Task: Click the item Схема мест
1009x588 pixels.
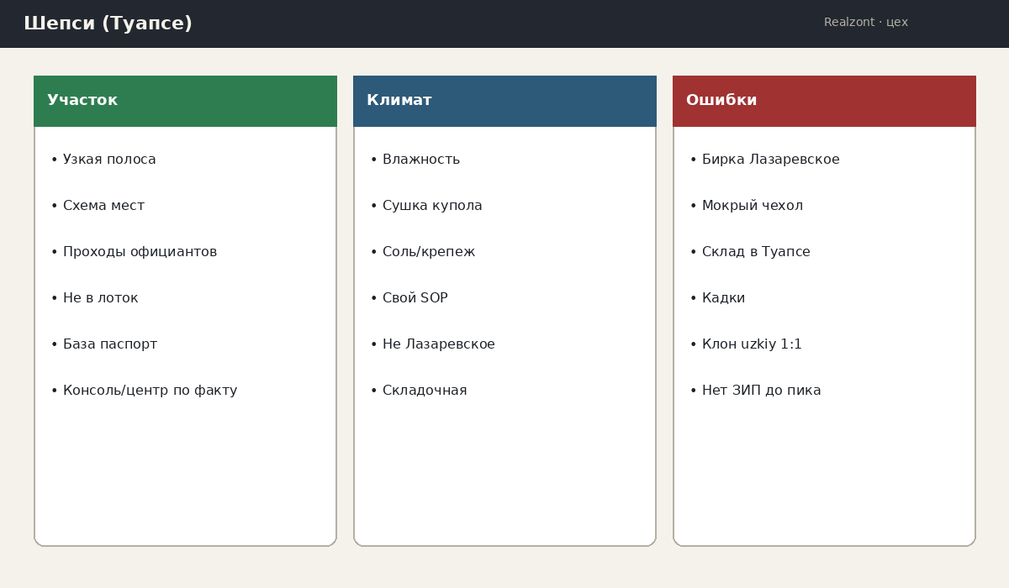Action: (98, 206)
